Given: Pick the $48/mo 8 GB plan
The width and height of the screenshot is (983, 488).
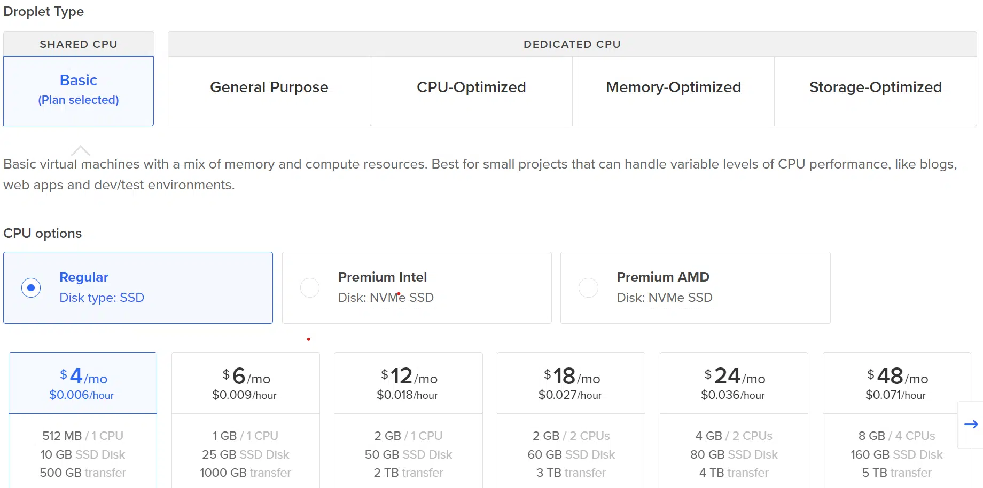Looking at the screenshot, I should click(896, 384).
